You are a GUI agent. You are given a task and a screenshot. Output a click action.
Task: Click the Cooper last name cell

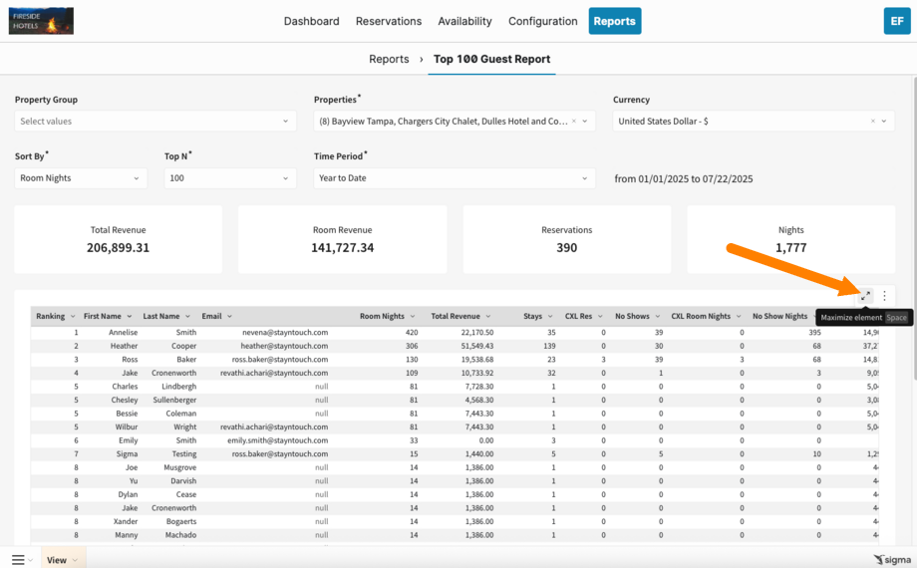pyautogui.click(x=184, y=346)
